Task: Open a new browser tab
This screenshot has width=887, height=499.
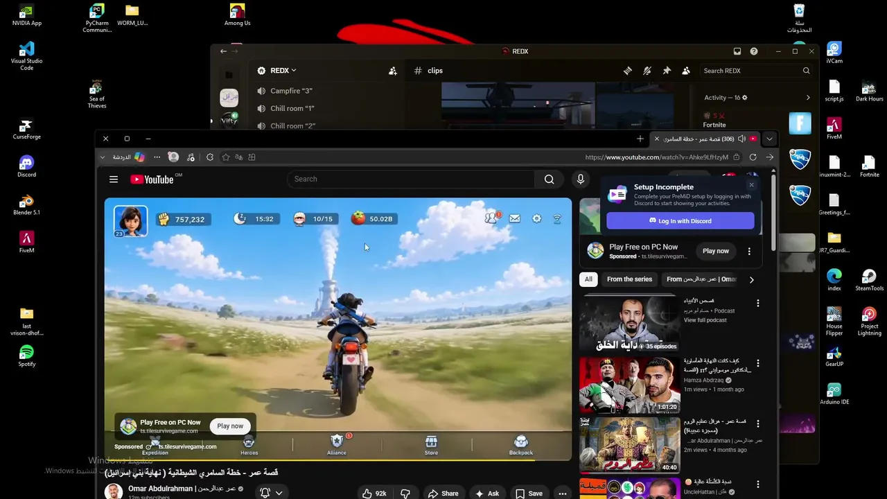Action: click(640, 139)
